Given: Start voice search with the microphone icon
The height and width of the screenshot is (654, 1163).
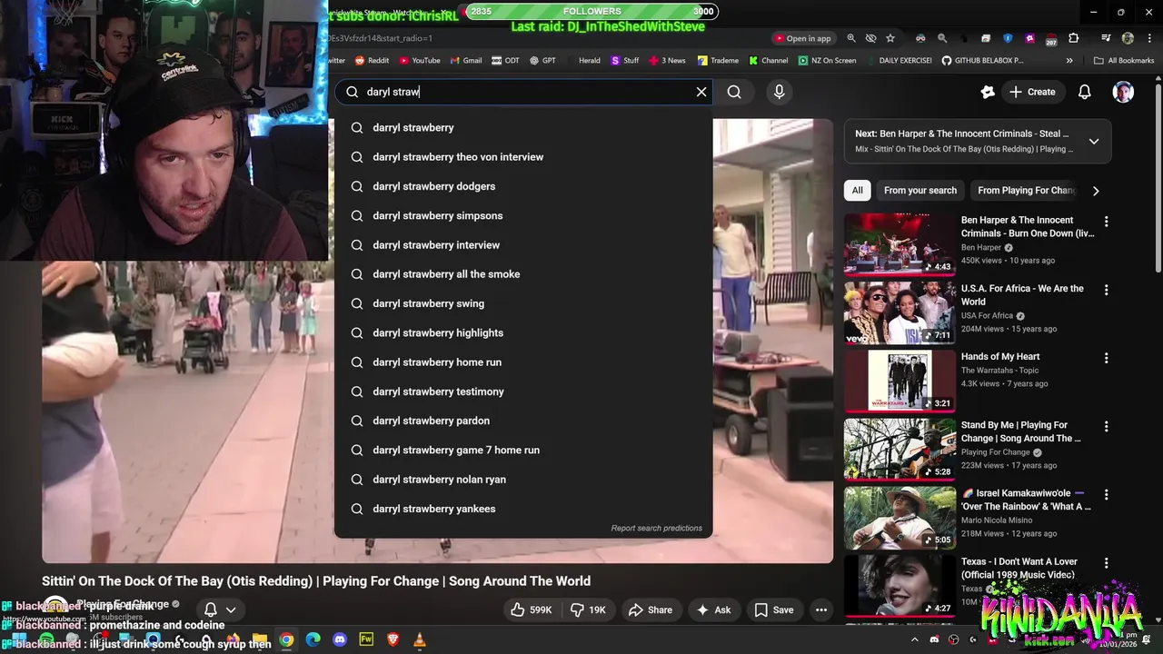Looking at the screenshot, I should pos(779,92).
